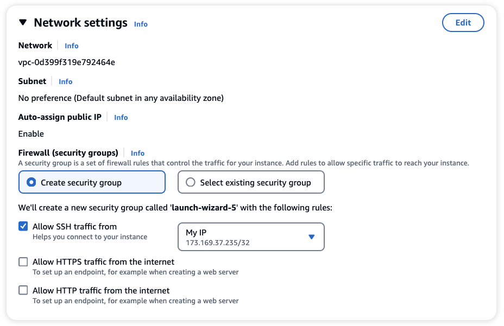Collapse the Network settings section triangle
Image resolution: width=504 pixels, height=326 pixels.
(x=23, y=22)
